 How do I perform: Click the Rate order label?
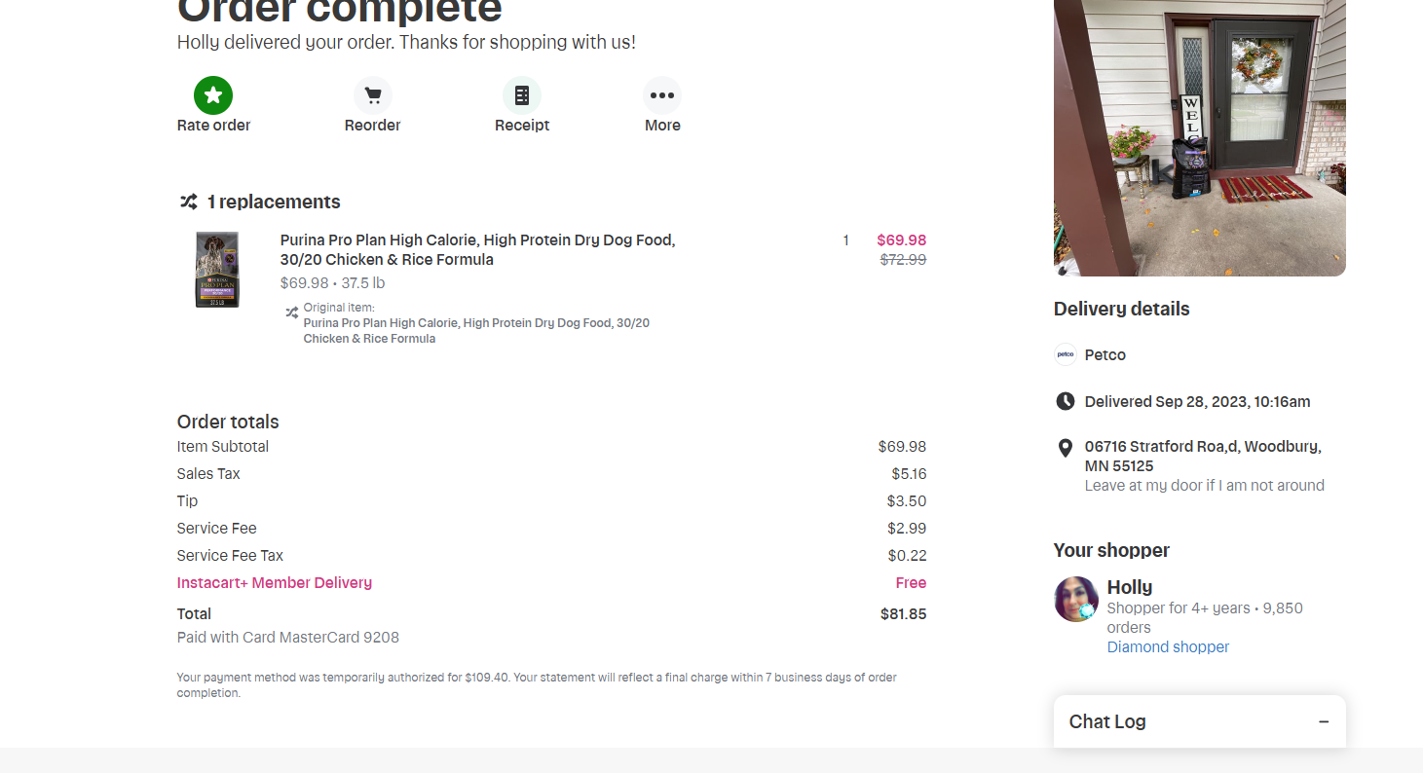click(x=213, y=125)
